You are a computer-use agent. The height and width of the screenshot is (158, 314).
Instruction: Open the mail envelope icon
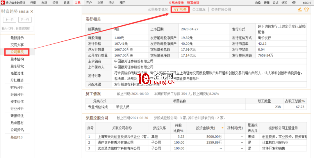[294, 3]
